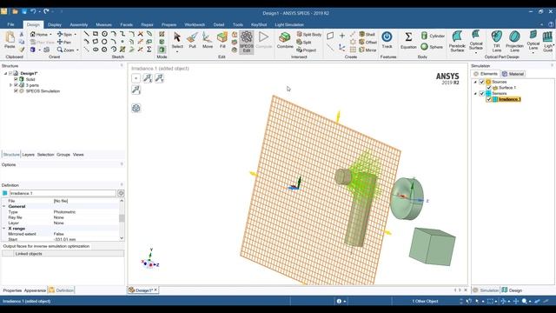
Task: Click the Shell tool
Action: 367,35
